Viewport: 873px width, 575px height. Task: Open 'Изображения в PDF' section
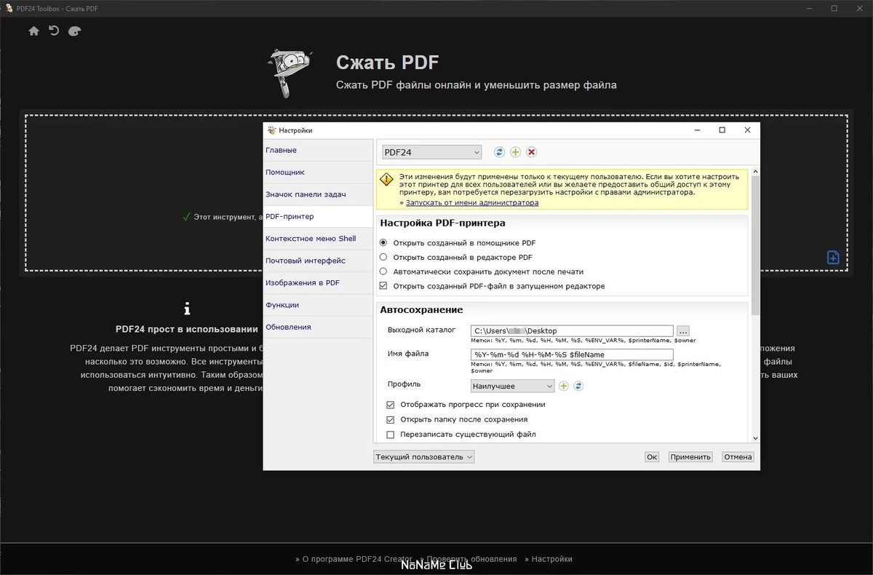pos(318,282)
